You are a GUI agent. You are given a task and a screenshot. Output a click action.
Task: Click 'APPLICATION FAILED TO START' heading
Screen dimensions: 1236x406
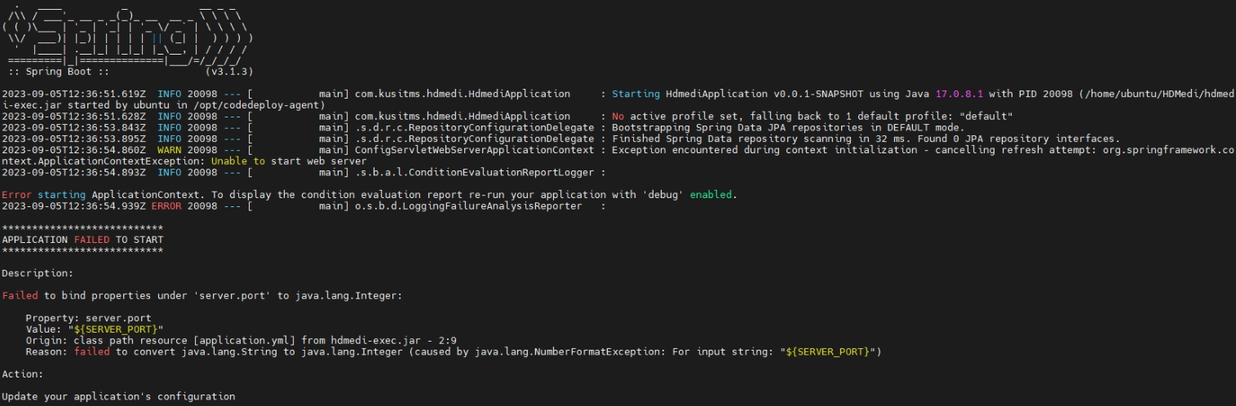click(82, 240)
